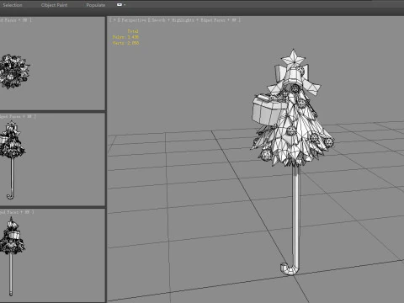Activate the bottom-left side view viewport
Screen dimensions: 404x303
click(x=52, y=255)
